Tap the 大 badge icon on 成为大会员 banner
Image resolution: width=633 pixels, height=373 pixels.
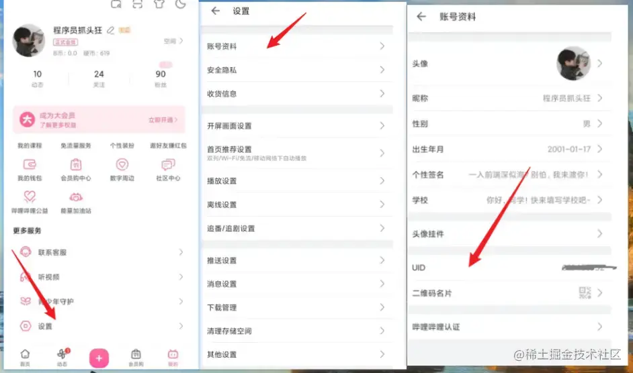click(x=27, y=119)
